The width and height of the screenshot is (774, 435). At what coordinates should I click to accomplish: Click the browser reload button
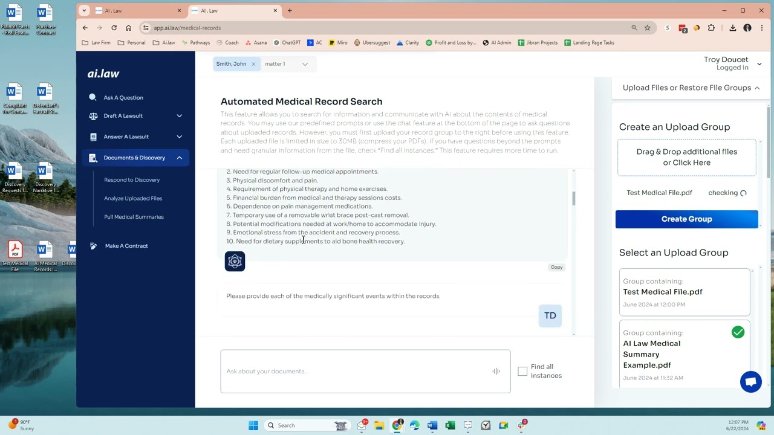coord(114,28)
